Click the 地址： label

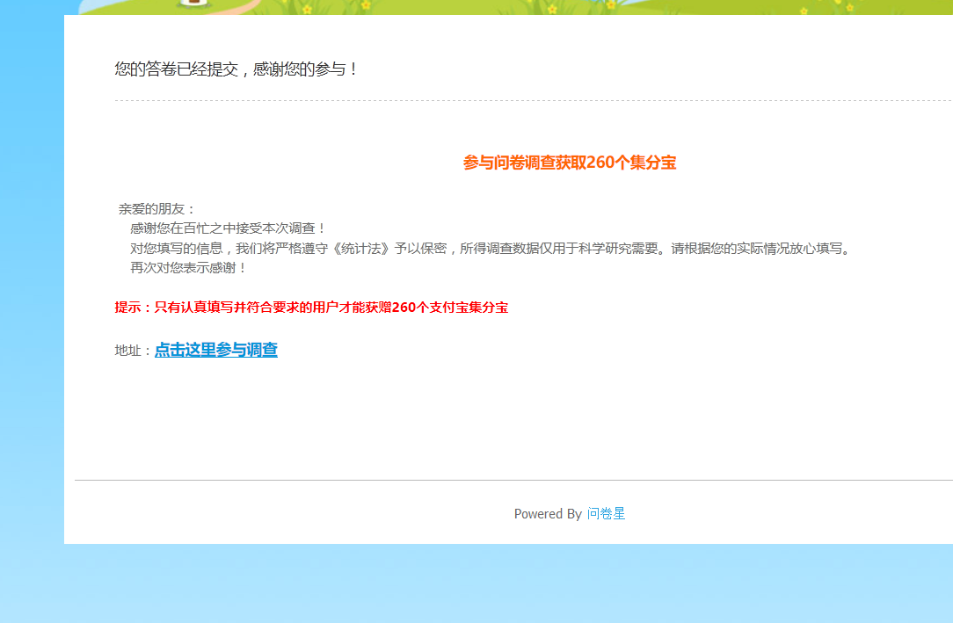point(133,351)
